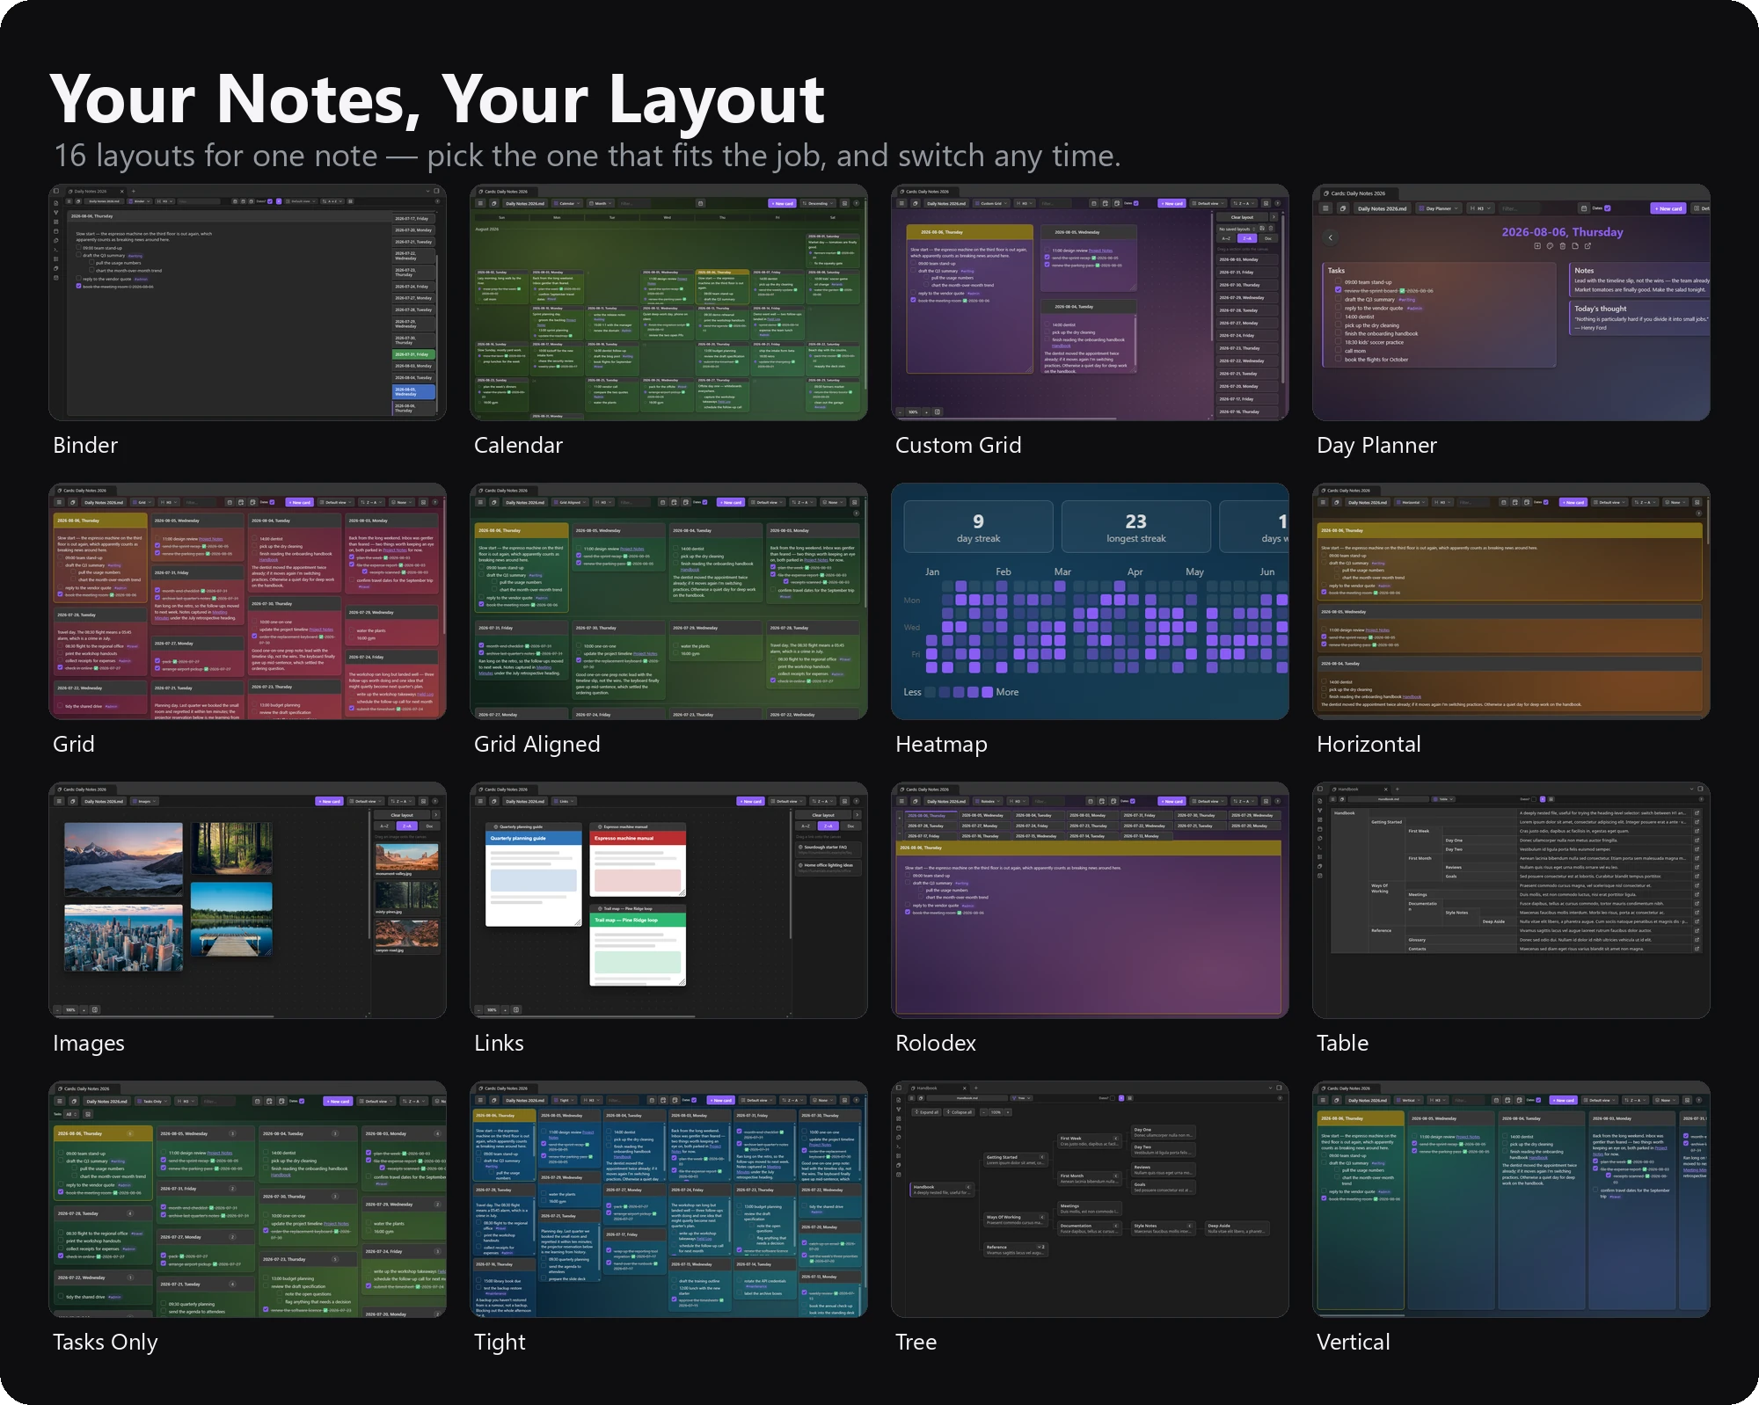Open 'Custom Grid' layout dropdown
Viewport: 1759px width, 1405px height.
click(991, 203)
